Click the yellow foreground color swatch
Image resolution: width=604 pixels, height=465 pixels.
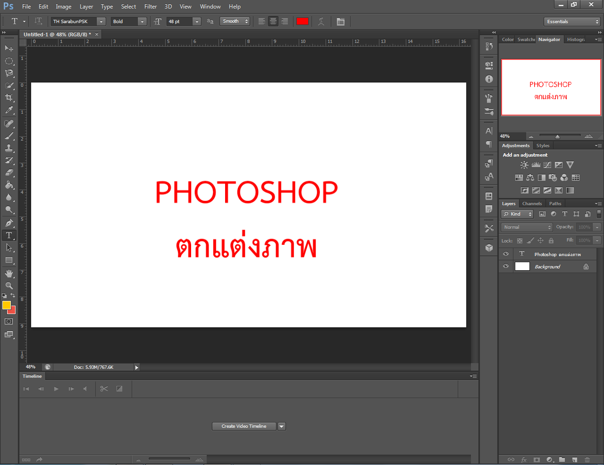[x=6, y=305]
